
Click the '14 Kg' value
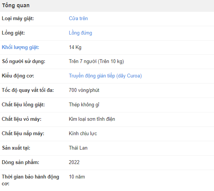(75, 47)
